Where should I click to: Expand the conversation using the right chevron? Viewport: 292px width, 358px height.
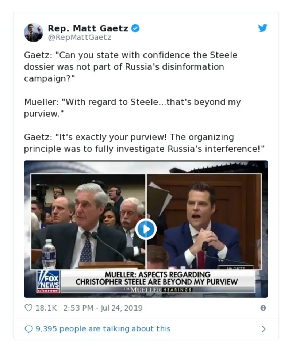pyautogui.click(x=264, y=329)
